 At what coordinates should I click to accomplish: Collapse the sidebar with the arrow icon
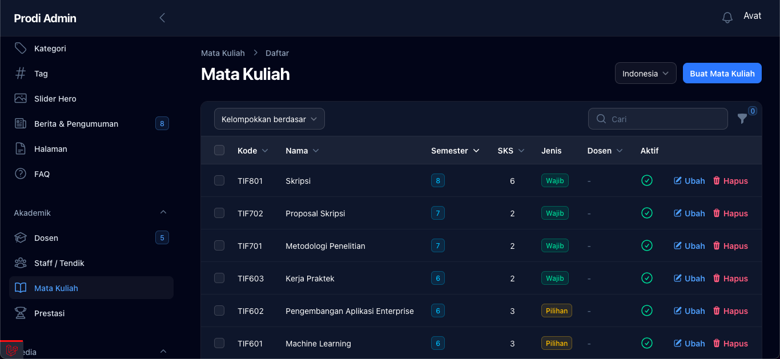tap(162, 18)
